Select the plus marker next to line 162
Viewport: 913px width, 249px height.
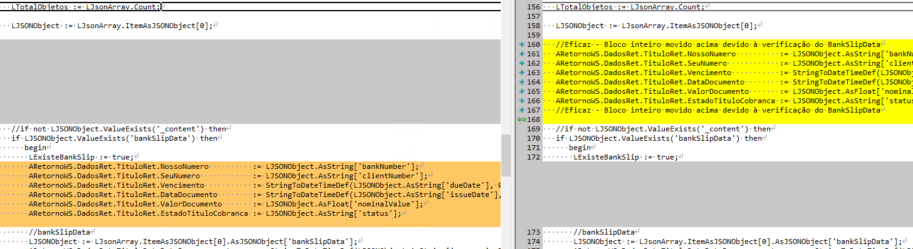pos(521,63)
